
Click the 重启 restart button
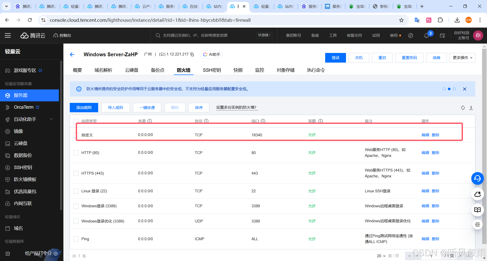click(382, 58)
